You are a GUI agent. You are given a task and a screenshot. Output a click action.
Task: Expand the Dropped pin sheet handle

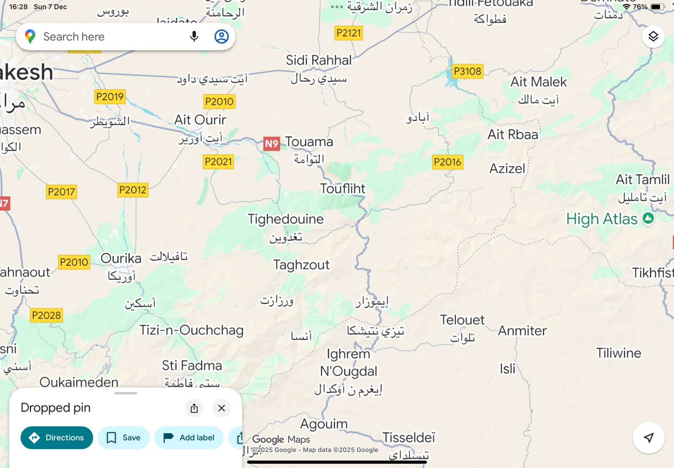coord(126,393)
